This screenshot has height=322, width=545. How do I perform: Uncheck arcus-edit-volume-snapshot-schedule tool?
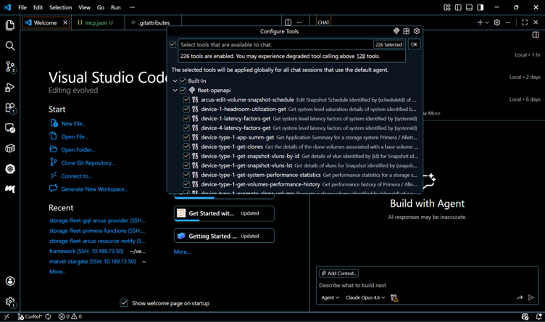coord(186,99)
